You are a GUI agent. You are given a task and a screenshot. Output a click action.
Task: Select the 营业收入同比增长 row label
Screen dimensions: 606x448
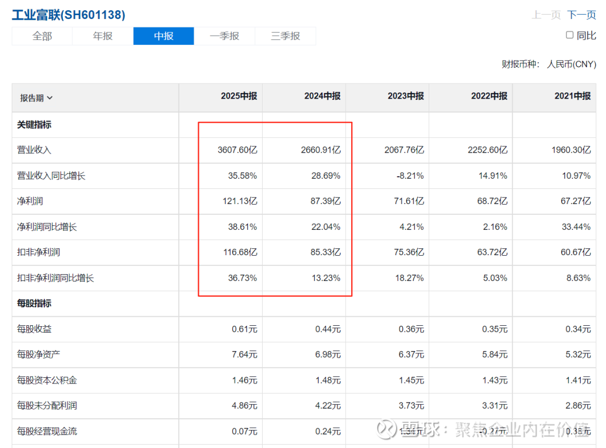51,175
